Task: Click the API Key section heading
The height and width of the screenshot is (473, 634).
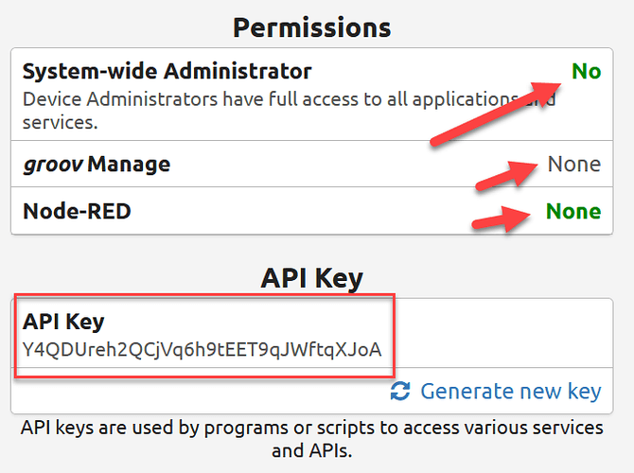Action: 311,278
